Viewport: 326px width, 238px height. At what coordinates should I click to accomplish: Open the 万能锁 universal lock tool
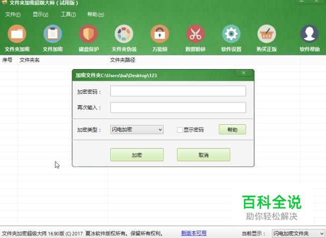coord(159,38)
